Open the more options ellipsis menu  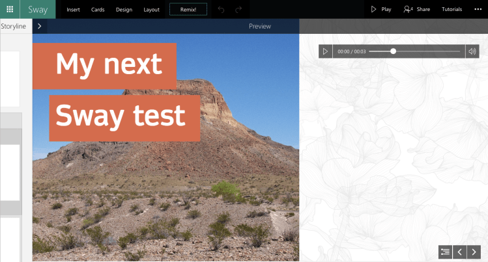coord(478,9)
